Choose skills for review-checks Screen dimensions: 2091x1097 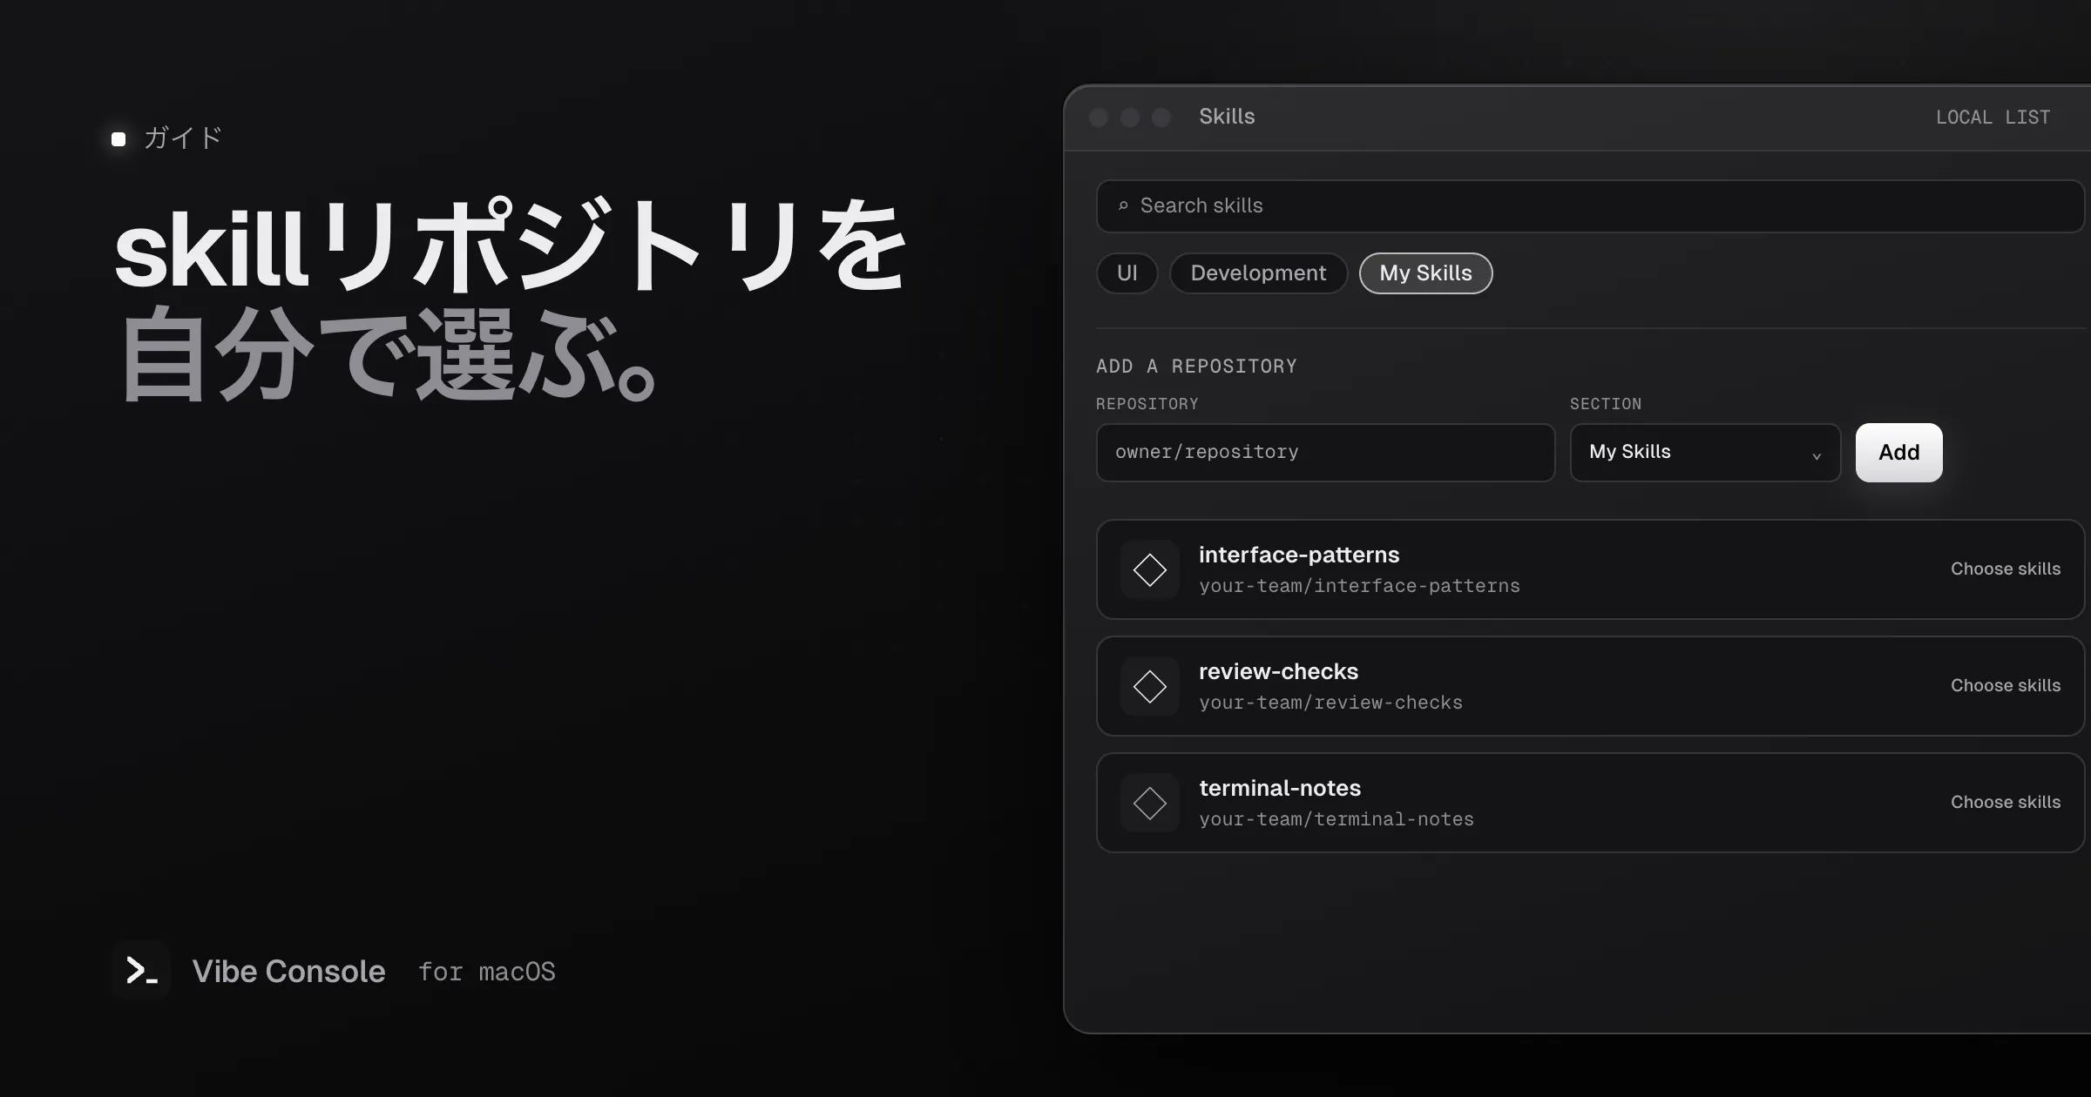point(2006,686)
